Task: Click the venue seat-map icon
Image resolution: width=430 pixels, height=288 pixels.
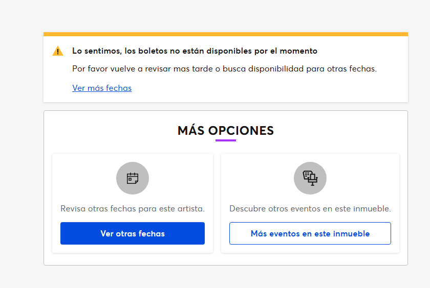Action: [x=310, y=178]
